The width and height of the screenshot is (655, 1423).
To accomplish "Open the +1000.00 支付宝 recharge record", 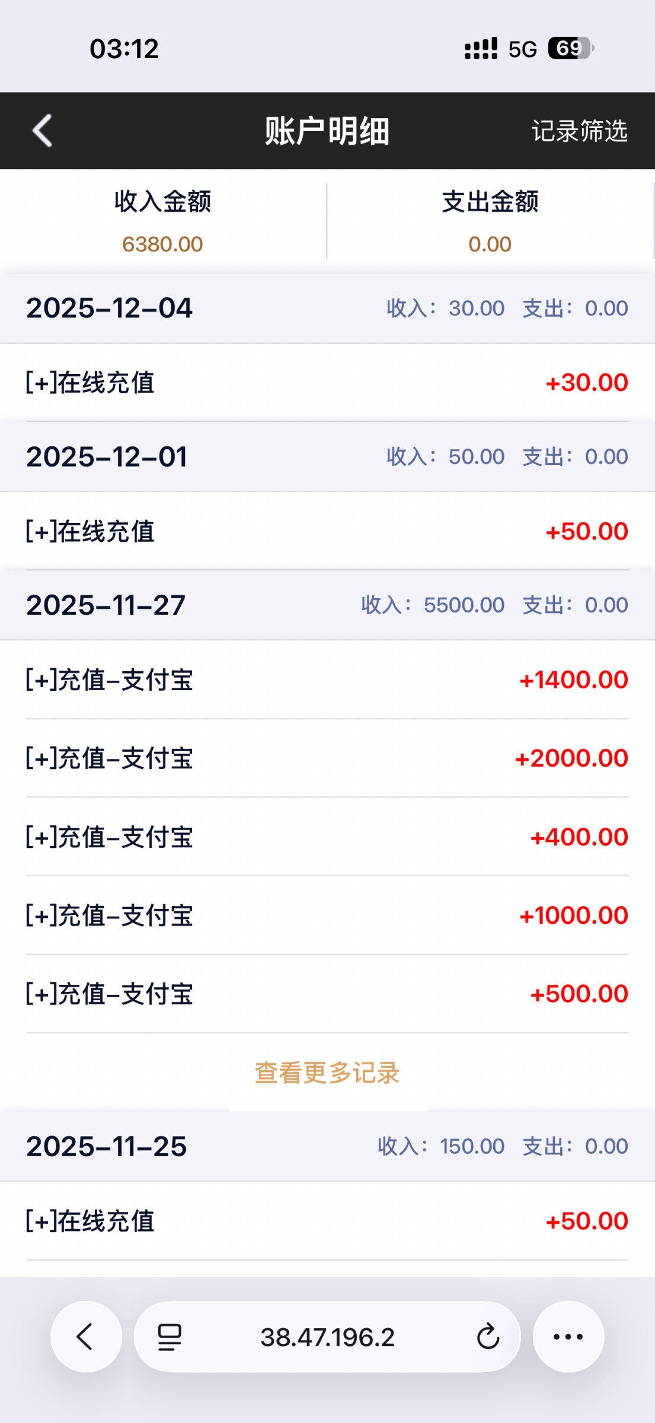I will click(327, 915).
